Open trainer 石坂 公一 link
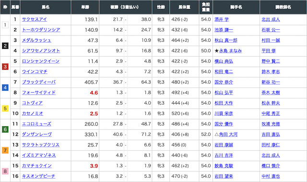This screenshot has height=182, width=307. [271, 30]
